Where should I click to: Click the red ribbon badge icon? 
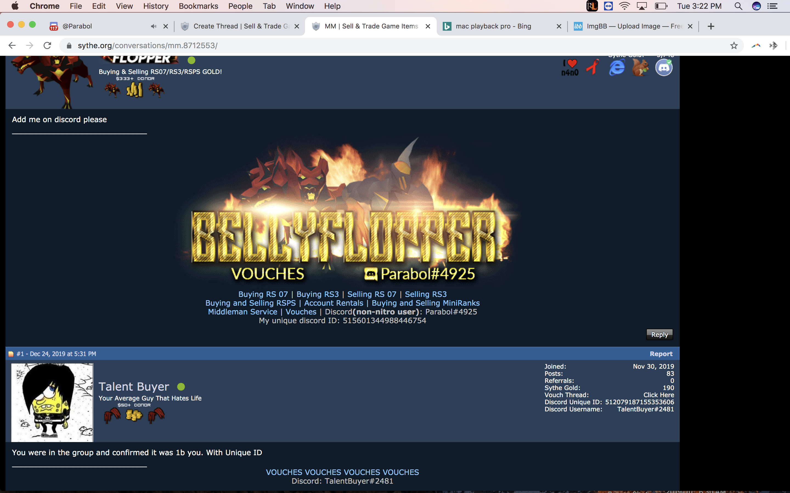(x=593, y=67)
